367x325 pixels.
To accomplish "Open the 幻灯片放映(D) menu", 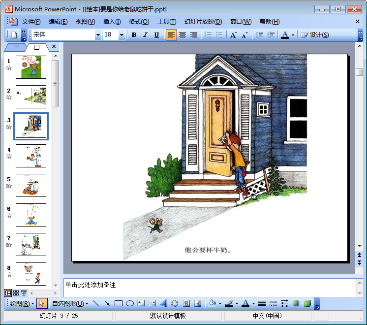I will [x=203, y=22].
